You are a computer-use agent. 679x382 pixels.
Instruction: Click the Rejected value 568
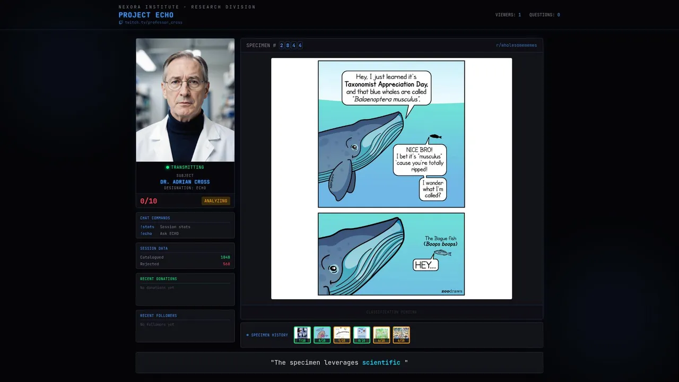(227, 264)
